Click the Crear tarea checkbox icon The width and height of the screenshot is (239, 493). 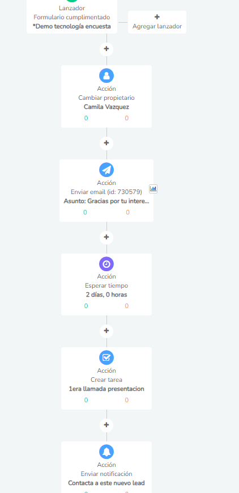coord(106,358)
